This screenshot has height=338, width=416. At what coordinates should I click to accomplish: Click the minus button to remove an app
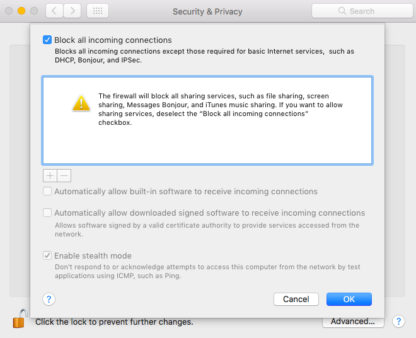(64, 175)
